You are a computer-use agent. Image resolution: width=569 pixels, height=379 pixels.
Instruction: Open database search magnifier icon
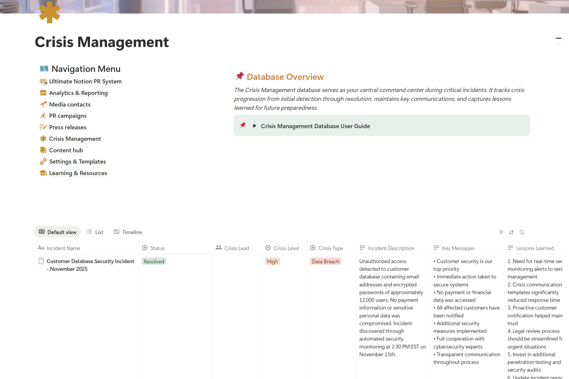click(522, 232)
